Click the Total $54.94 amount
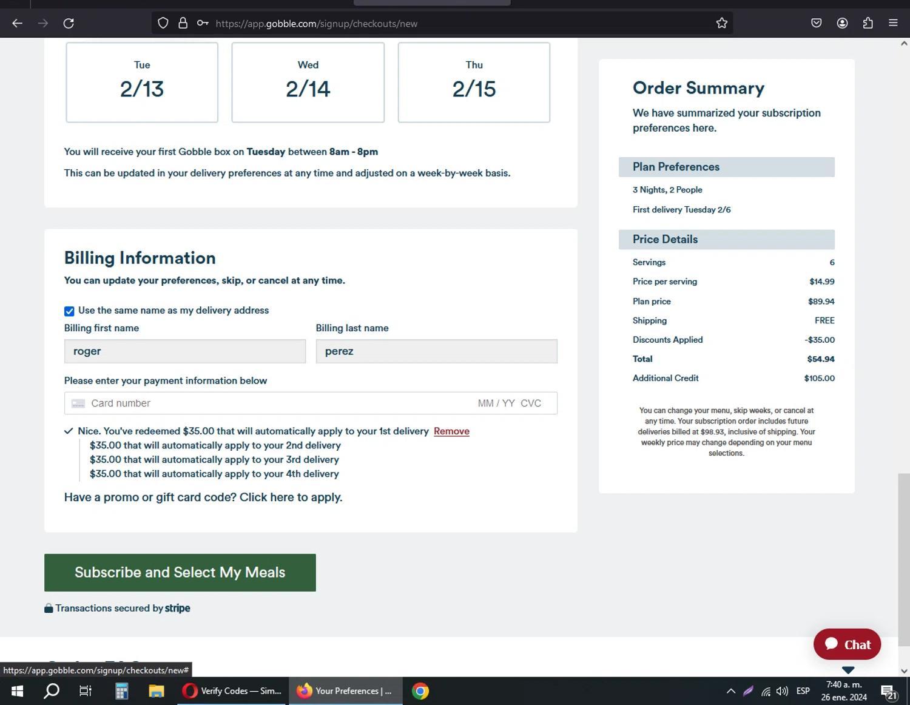 pyautogui.click(x=821, y=359)
